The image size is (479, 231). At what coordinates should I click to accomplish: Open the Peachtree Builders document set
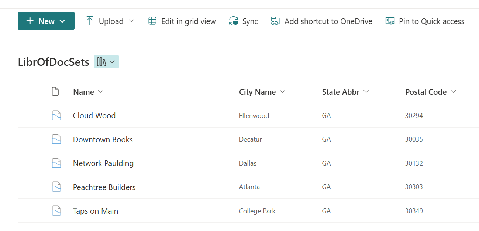(x=104, y=187)
